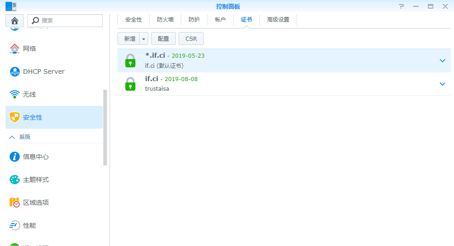Select the 证书 tab
Image resolution: width=454 pixels, height=246 pixels.
click(x=247, y=20)
